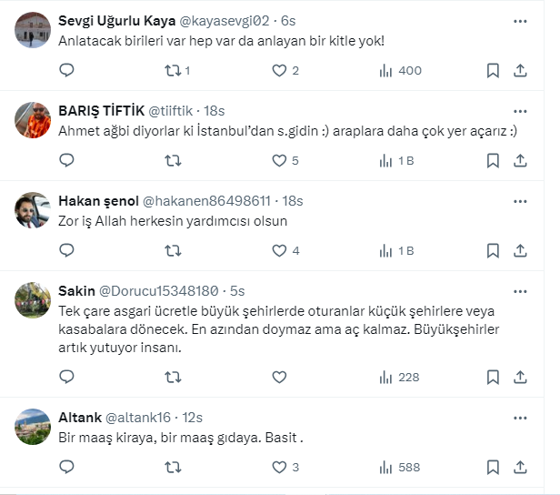Retweet Sevgi Uğurlu Kaya's post
This screenshot has height=495, width=560.
click(172, 70)
